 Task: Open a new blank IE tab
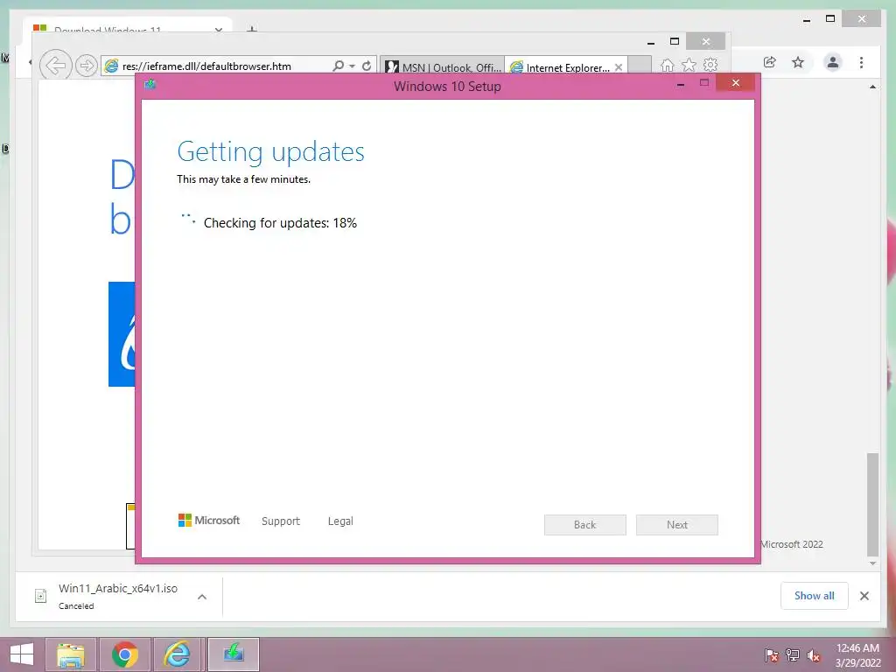click(640, 65)
